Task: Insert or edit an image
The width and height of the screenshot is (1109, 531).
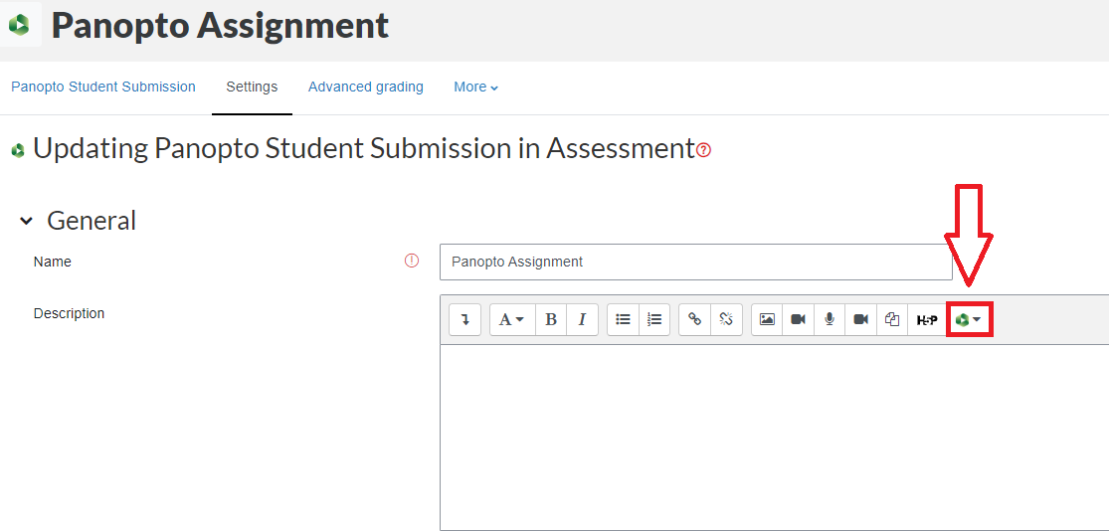Action: click(x=767, y=319)
